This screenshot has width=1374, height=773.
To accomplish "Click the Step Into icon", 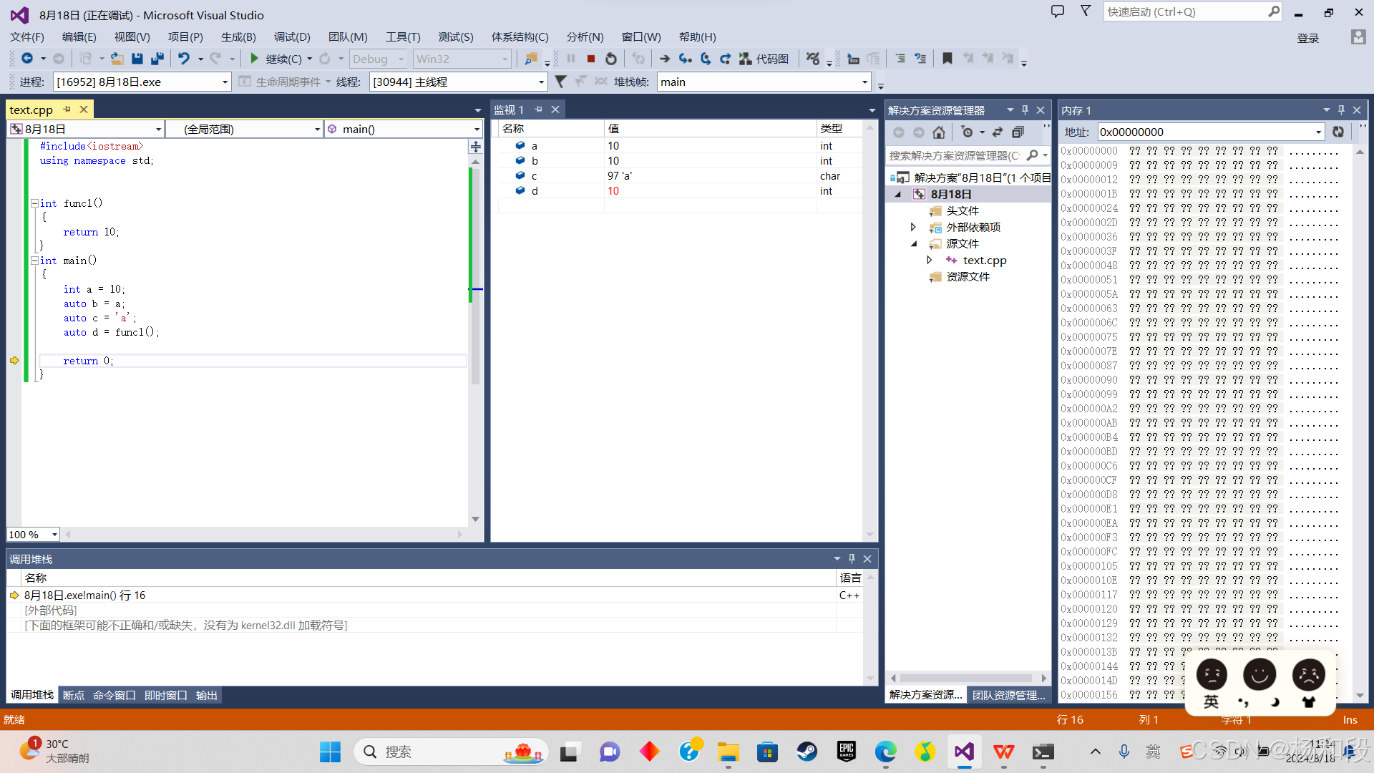I will 685,59.
